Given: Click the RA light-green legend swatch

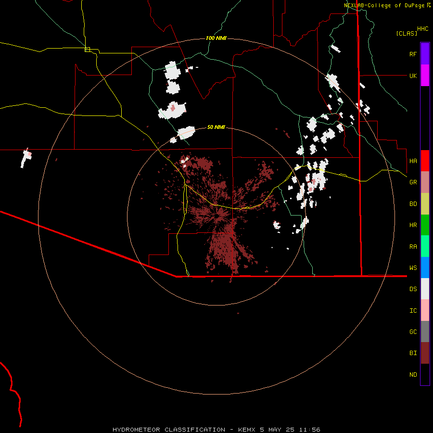Looking at the screenshot, I should click(425, 246).
